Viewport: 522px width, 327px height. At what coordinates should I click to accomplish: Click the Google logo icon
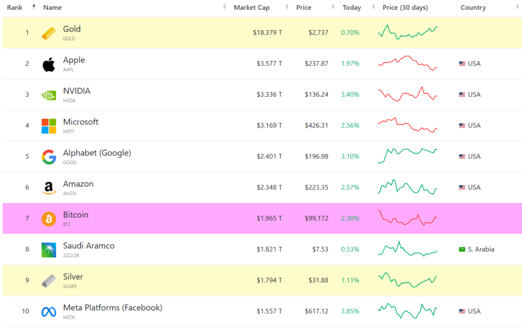tap(49, 157)
